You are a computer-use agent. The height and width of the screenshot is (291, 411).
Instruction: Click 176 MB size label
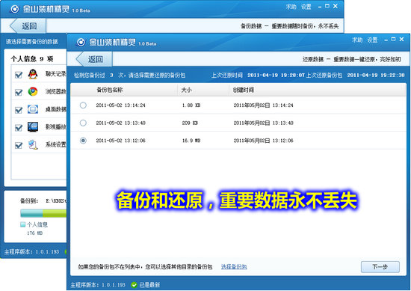[34, 233]
